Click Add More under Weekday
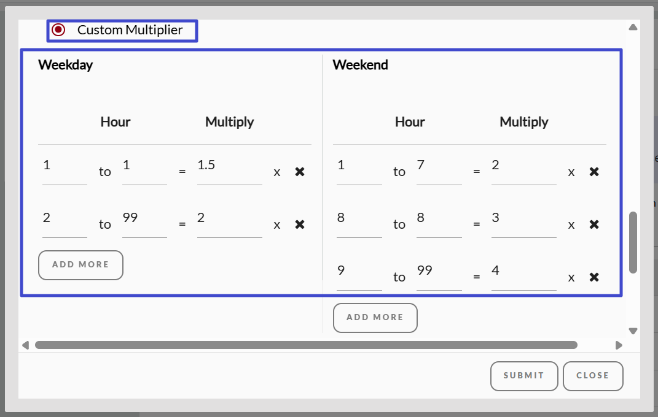658x417 pixels. (80, 265)
